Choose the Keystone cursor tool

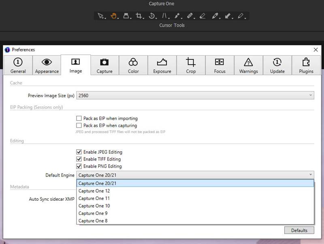coord(165,16)
